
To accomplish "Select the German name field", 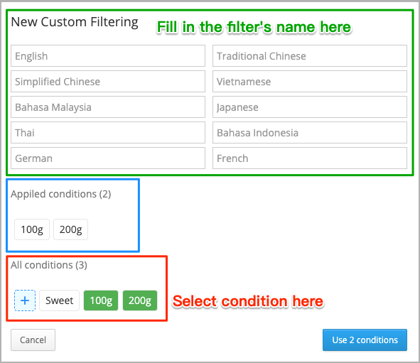I will pos(108,158).
